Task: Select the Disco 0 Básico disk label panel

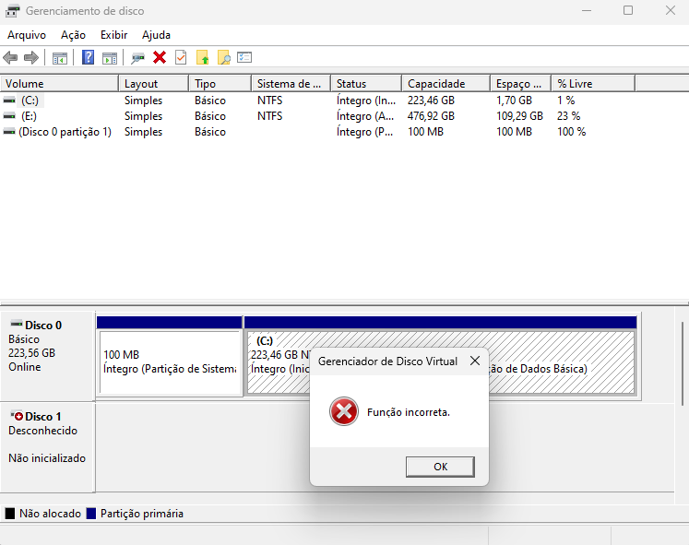Action: click(47, 355)
